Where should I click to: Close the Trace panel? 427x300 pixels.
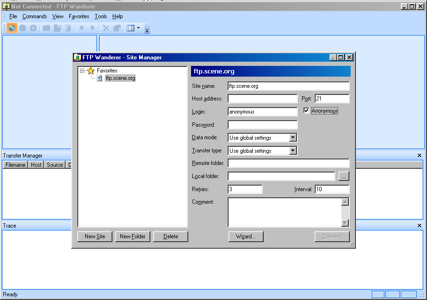(x=420, y=226)
